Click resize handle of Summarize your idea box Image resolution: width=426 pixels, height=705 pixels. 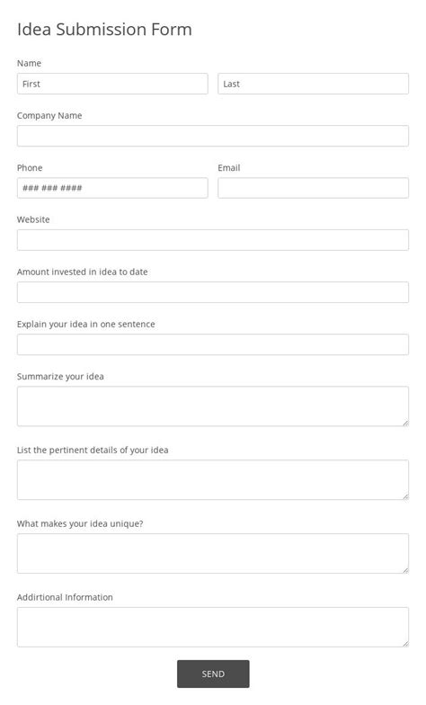tap(405, 423)
